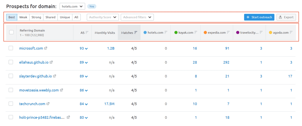Check the movetoasia.weebly.com row checkbox
The height and width of the screenshot is (126, 302).
(x=11, y=90)
